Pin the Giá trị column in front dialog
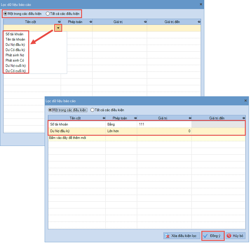 pyautogui.click(x=190, y=118)
